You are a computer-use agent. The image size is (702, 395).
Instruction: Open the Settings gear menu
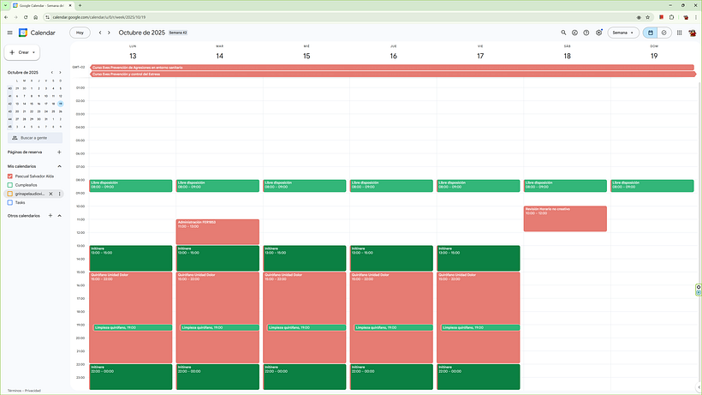click(598, 33)
